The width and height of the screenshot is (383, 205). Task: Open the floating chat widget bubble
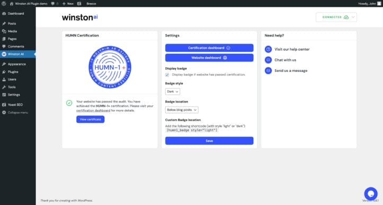pos(371,194)
